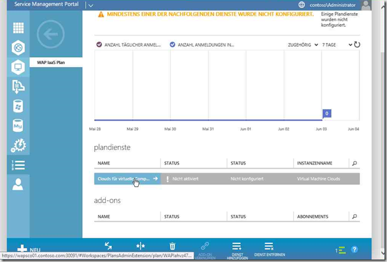The image size is (387, 262).
Task: Click the clone stars icon in bottom bar
Action: (x=141, y=246)
